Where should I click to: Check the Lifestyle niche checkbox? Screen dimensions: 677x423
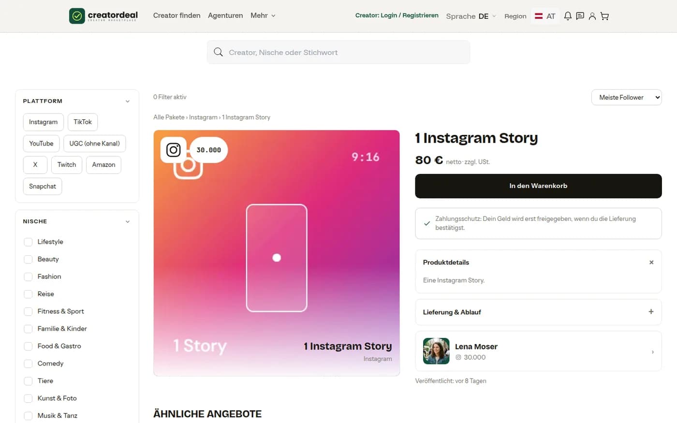tap(28, 242)
